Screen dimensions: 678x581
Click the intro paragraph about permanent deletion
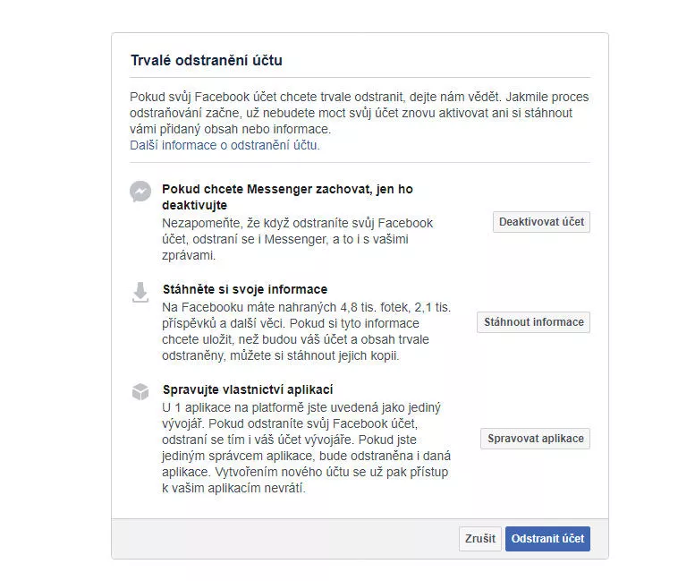pyautogui.click(x=360, y=113)
